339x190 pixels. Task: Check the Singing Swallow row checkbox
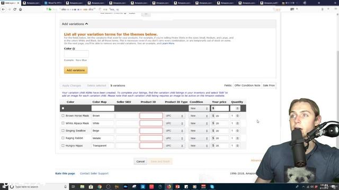(x=63, y=131)
